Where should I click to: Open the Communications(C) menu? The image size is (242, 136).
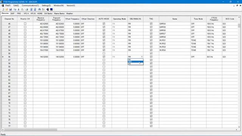point(30,6)
